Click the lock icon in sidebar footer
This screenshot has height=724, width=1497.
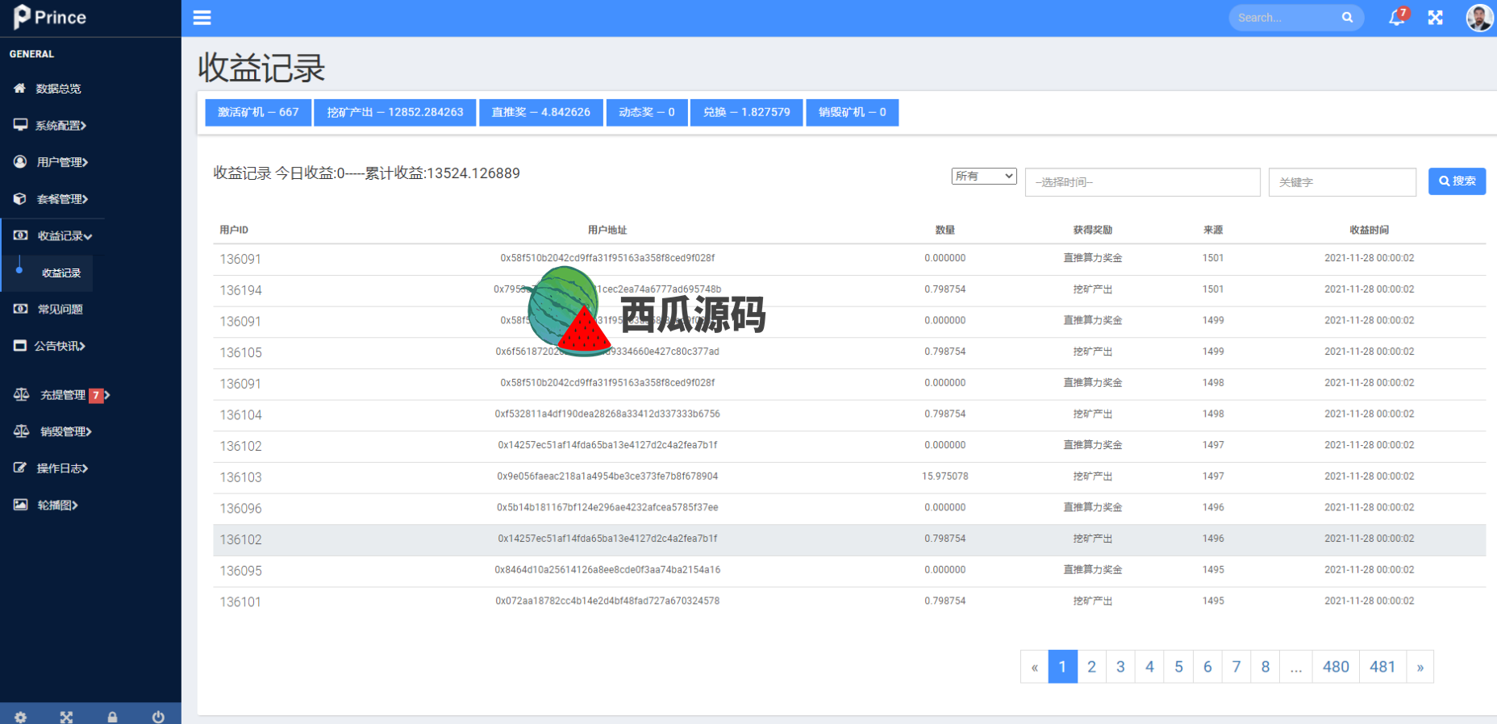112,717
